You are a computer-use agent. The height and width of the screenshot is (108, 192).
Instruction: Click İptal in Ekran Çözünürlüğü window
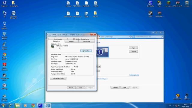(125, 87)
